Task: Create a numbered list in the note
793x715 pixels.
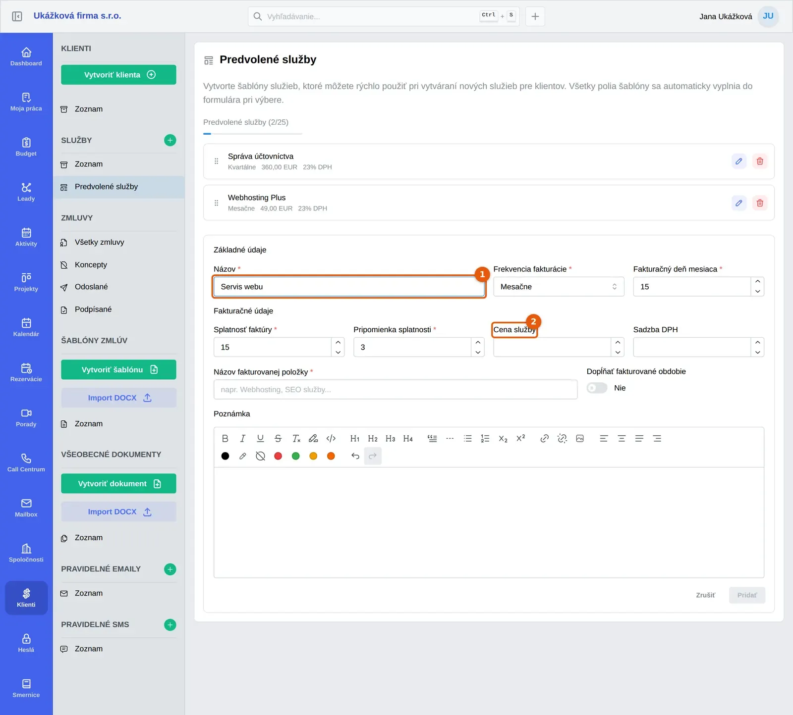Action: (485, 438)
